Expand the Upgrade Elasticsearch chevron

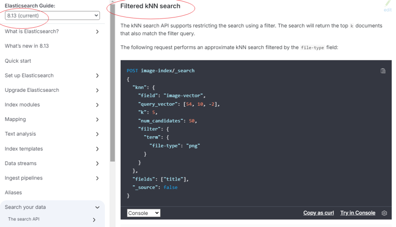(97, 90)
